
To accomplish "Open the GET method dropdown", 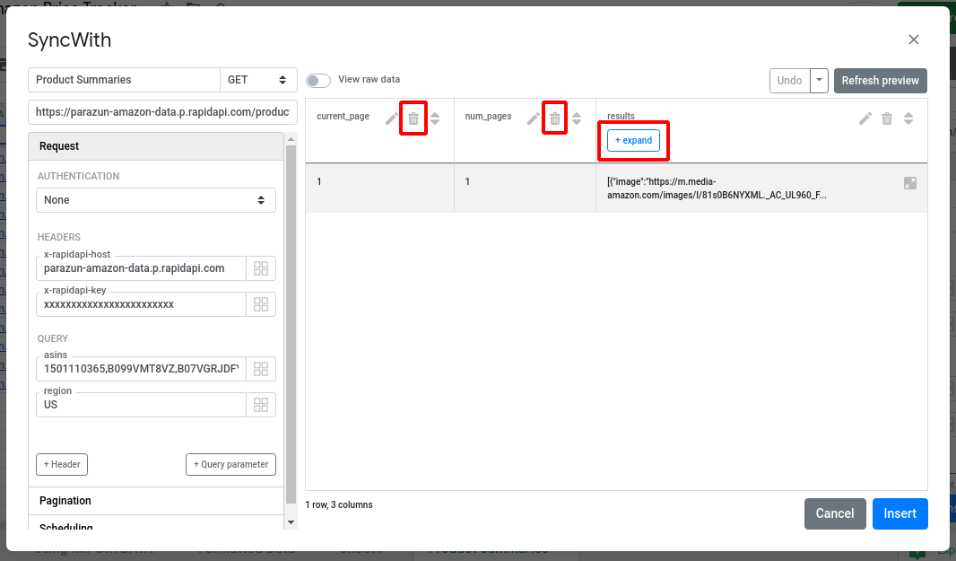I will (x=258, y=80).
